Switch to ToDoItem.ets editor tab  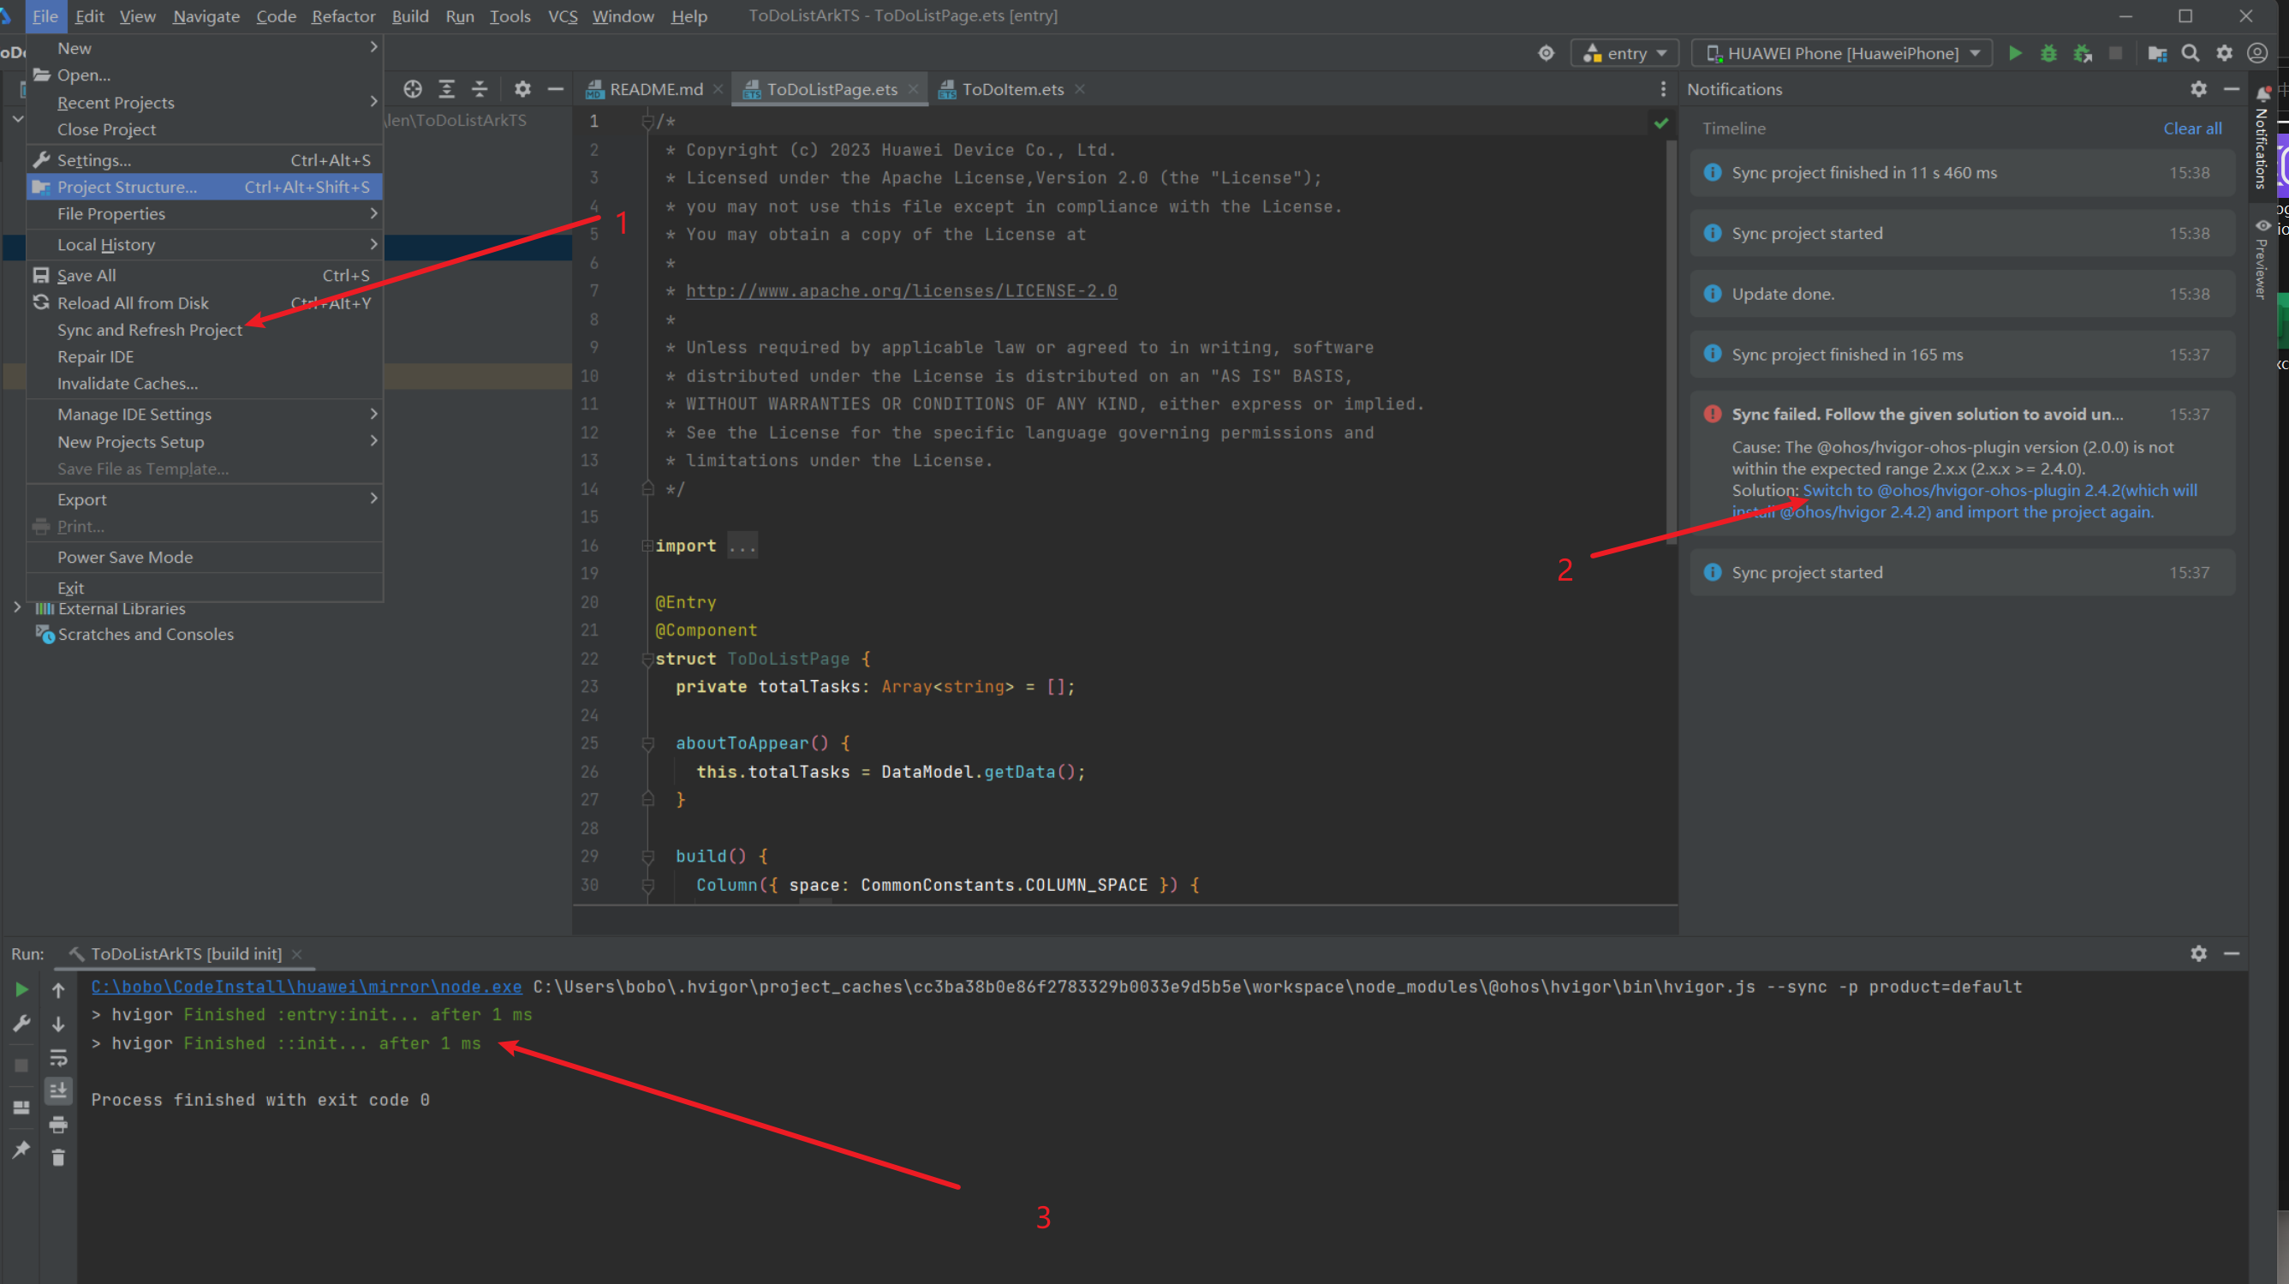tap(1012, 89)
